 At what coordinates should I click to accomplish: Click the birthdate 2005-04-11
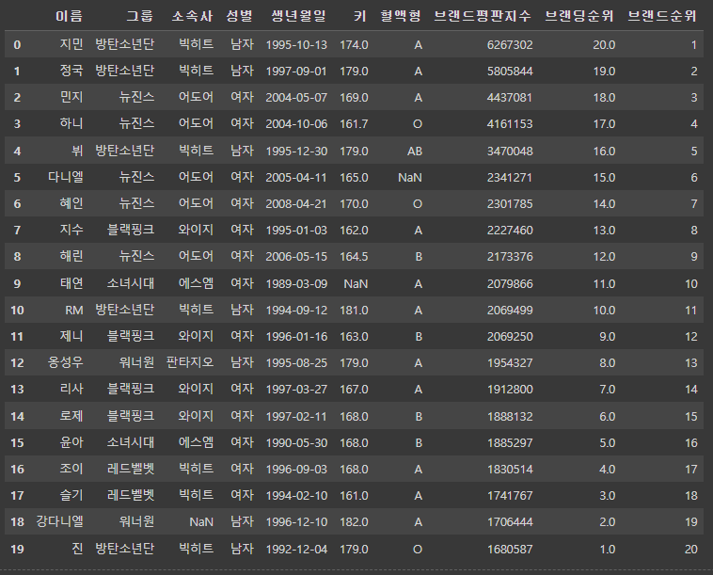click(296, 178)
